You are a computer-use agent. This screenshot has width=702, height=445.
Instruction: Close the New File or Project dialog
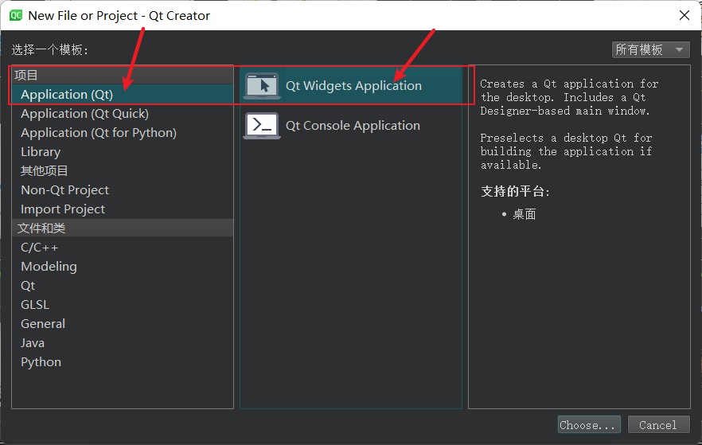684,16
